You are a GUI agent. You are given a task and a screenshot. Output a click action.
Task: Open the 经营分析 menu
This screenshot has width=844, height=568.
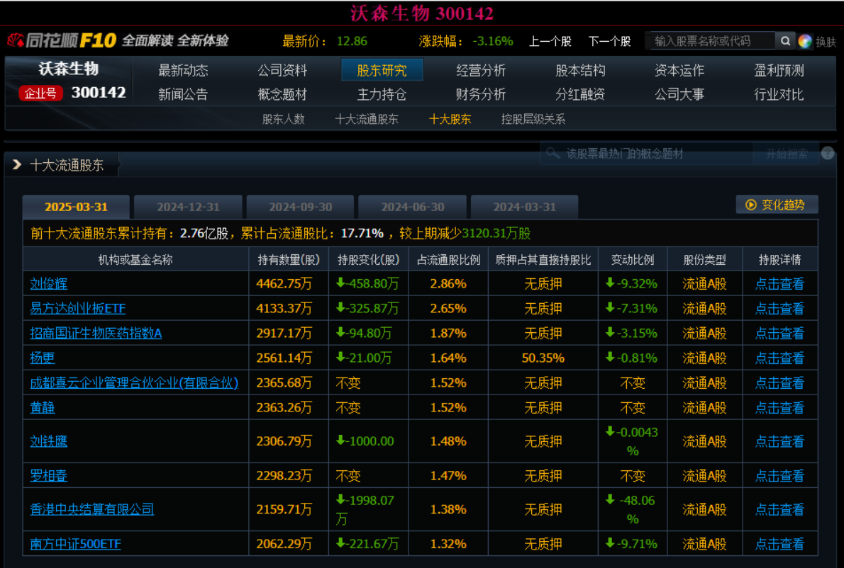pyautogui.click(x=481, y=70)
